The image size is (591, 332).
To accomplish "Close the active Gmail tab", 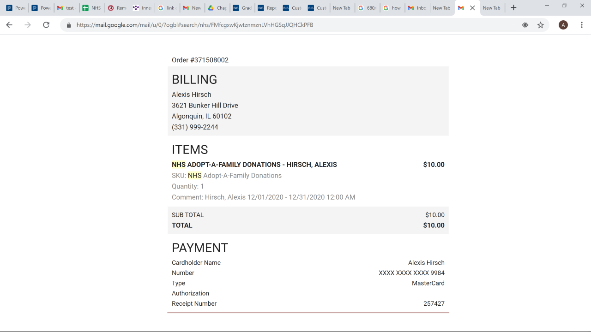I will 472,8.
